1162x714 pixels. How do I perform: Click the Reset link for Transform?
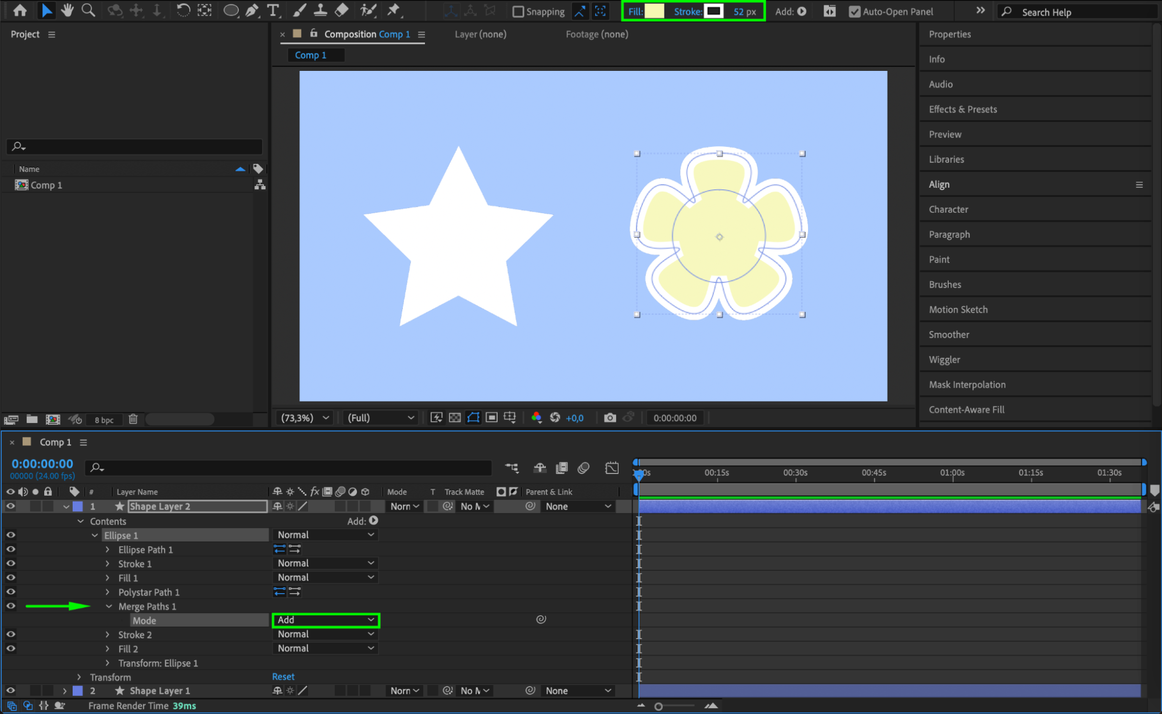(283, 677)
